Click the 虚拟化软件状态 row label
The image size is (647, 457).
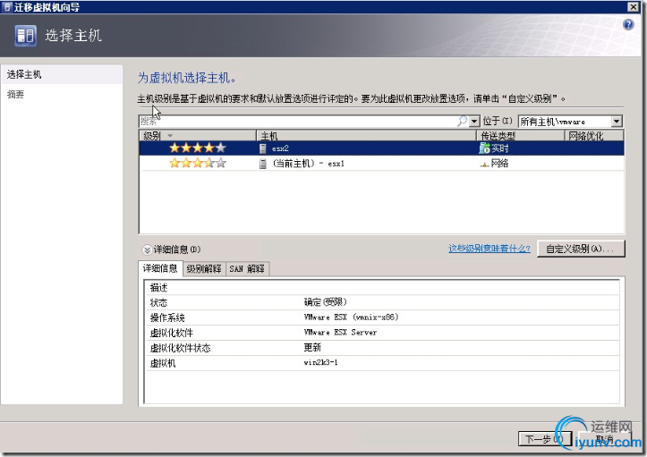tap(180, 348)
